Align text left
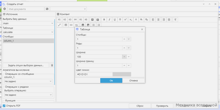This screenshot has height=110, width=220. click(x=153, y=20)
